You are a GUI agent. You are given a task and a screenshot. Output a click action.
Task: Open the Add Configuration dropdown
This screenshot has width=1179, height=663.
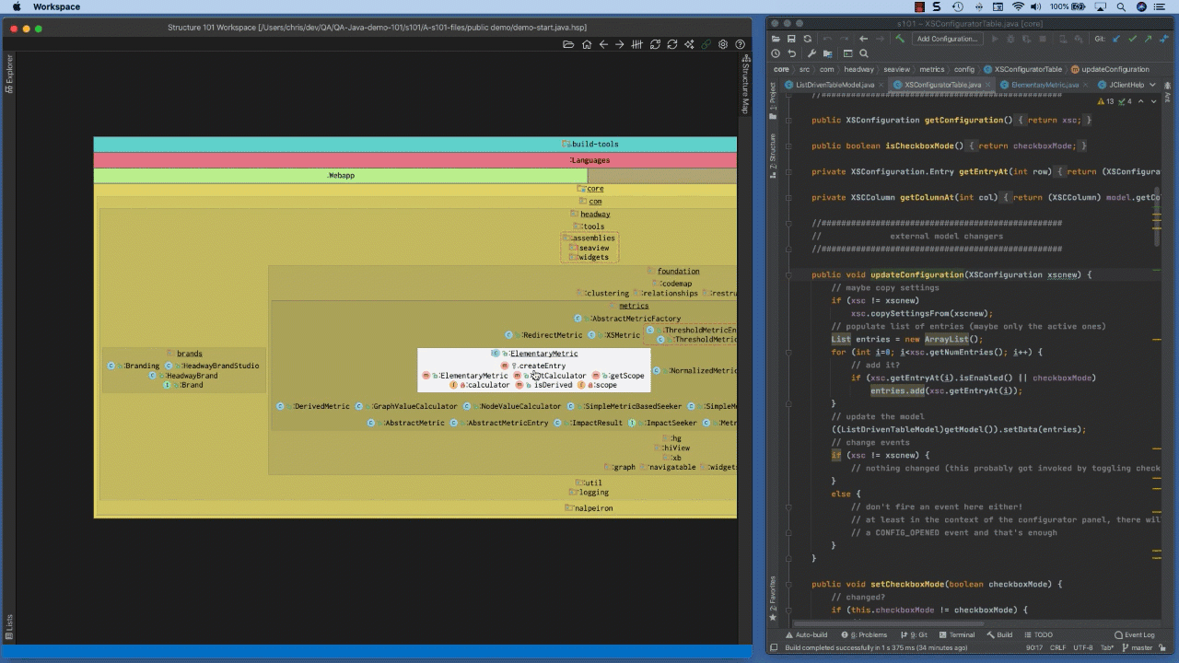click(x=946, y=39)
